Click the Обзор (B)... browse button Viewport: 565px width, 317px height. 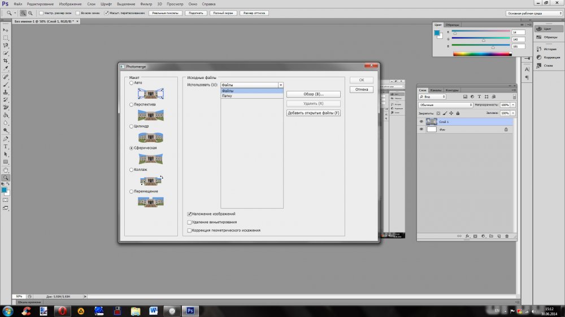(x=313, y=94)
